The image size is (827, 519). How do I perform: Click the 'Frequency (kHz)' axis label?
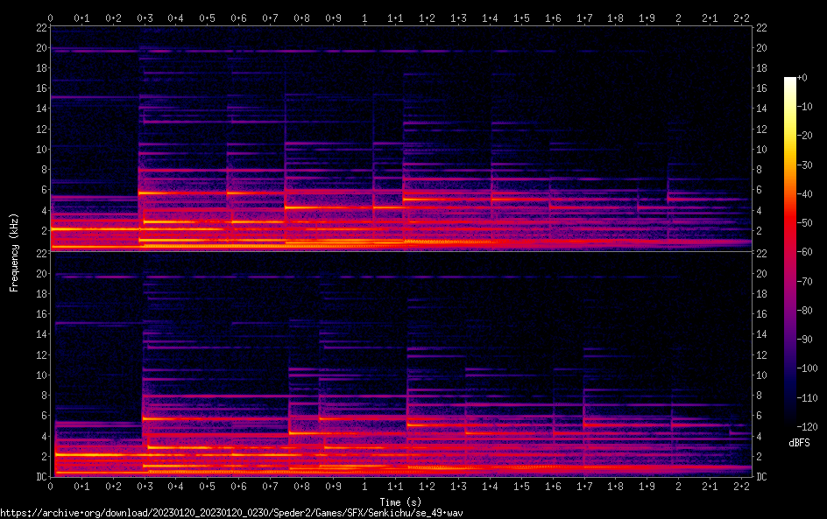click(14, 251)
